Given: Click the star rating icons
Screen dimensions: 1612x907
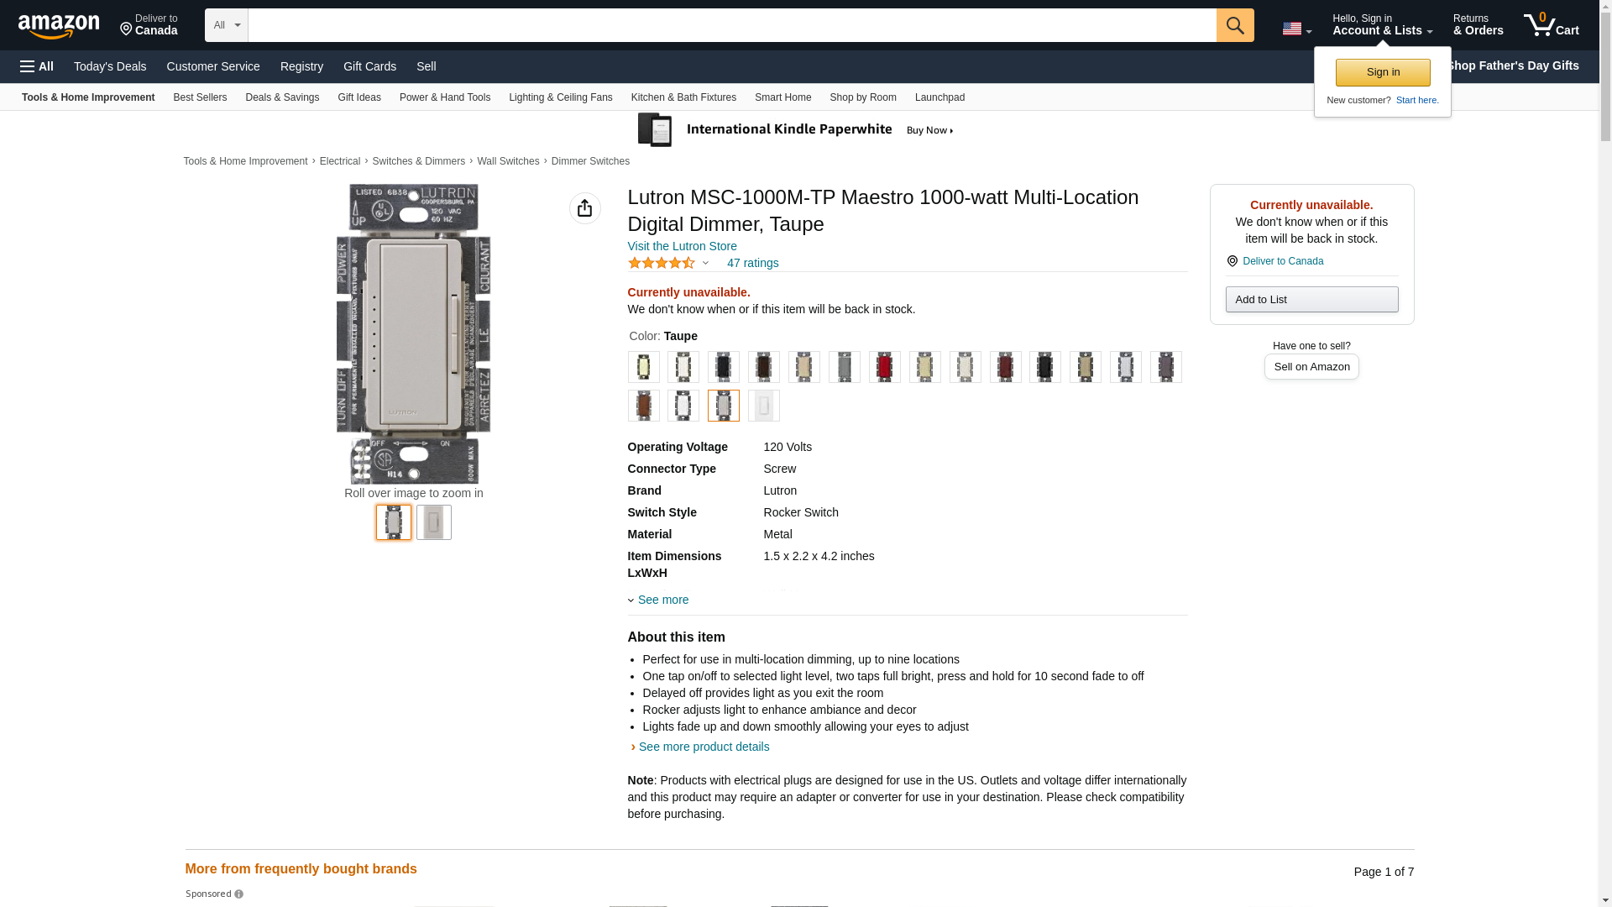Looking at the screenshot, I should point(662,263).
